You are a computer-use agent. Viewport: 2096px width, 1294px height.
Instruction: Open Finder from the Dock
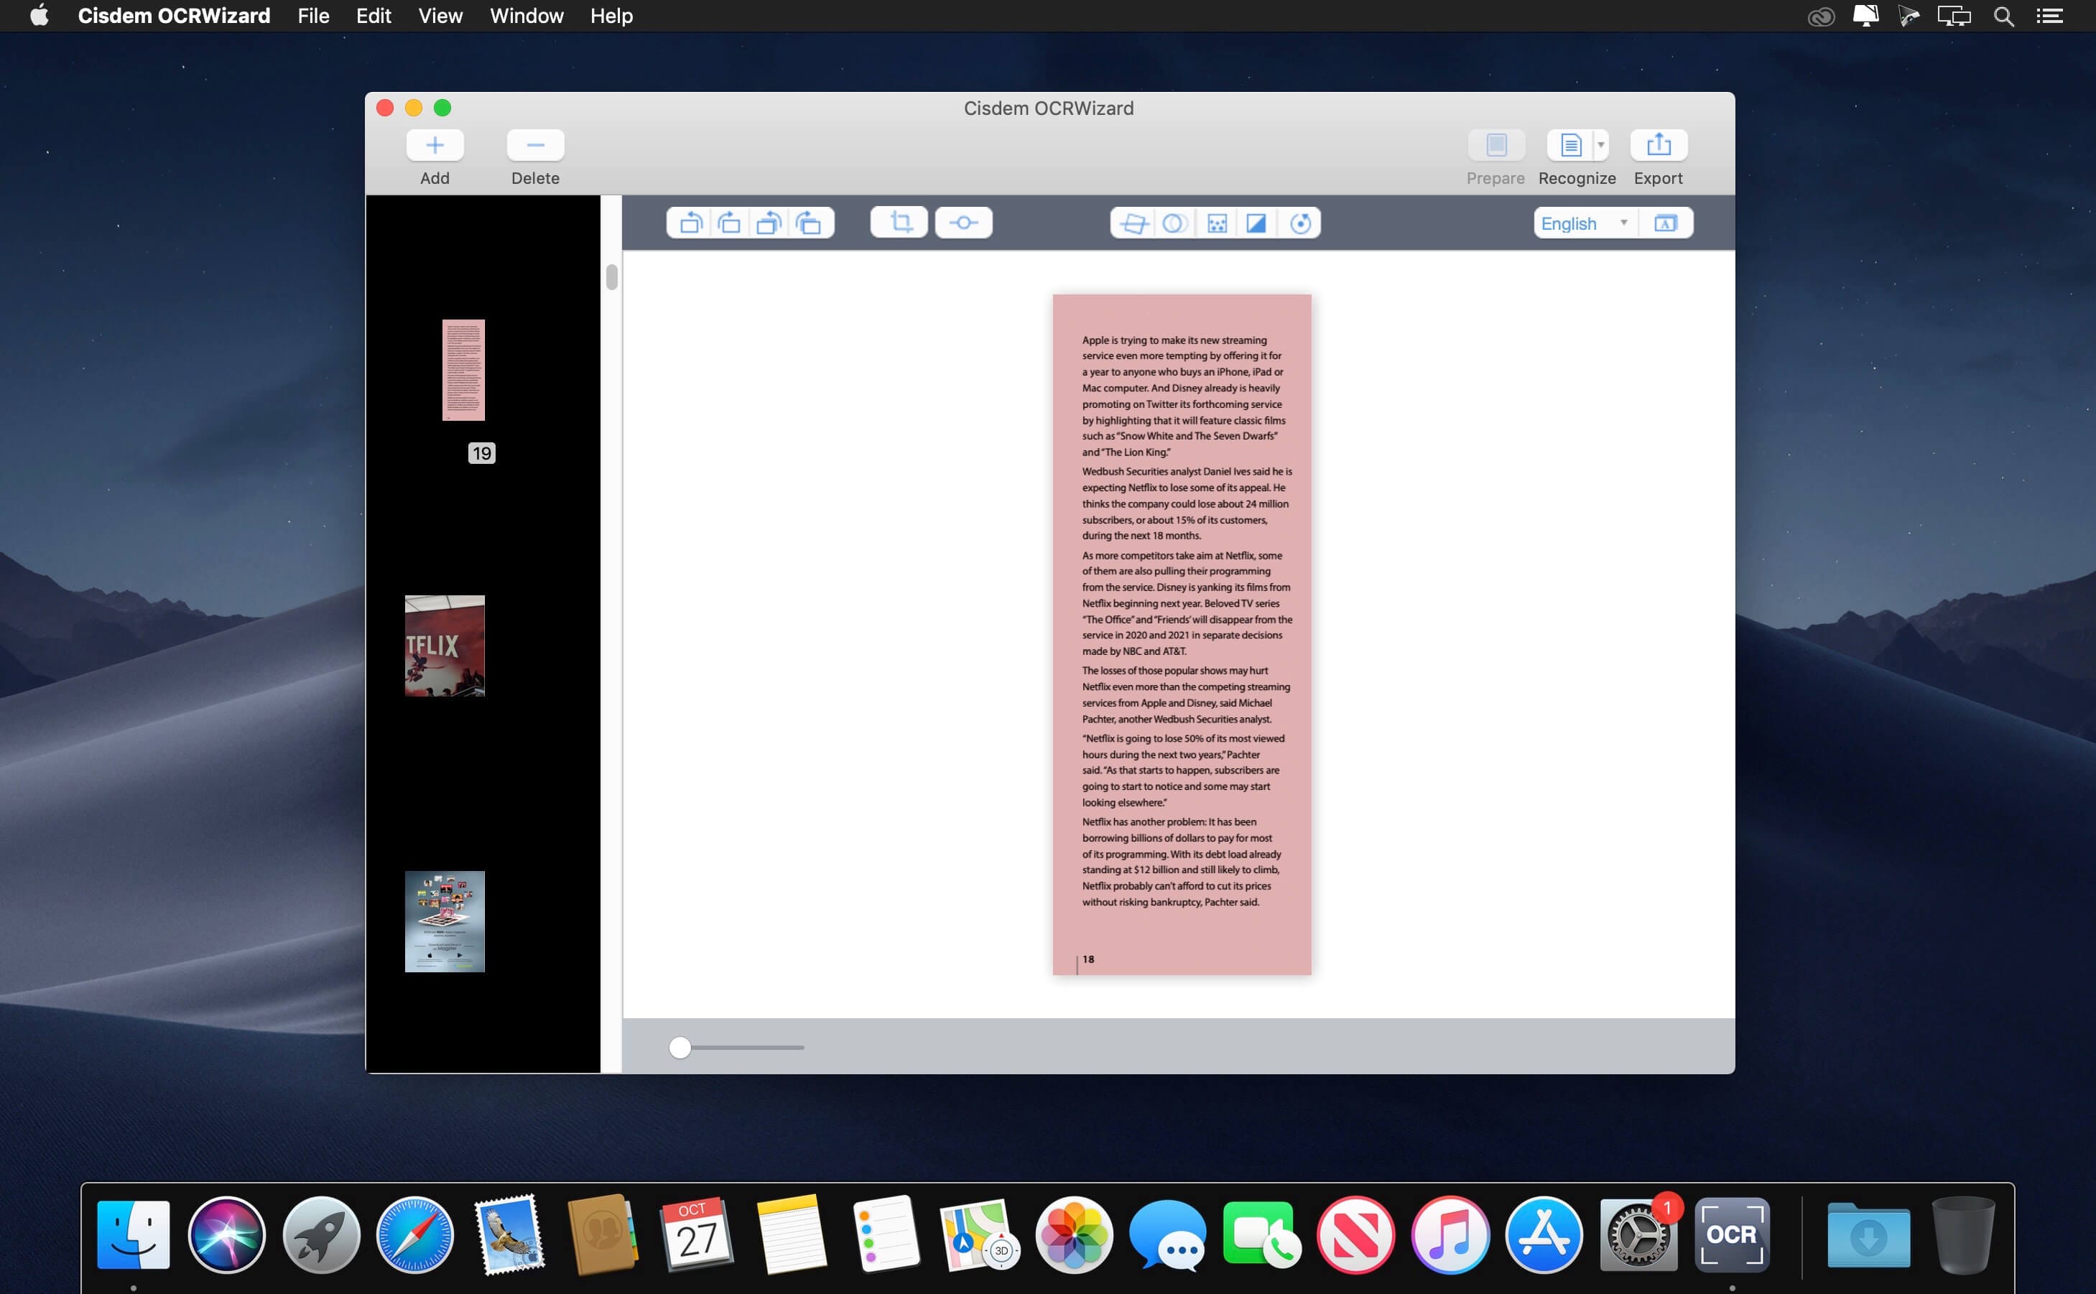click(x=134, y=1235)
